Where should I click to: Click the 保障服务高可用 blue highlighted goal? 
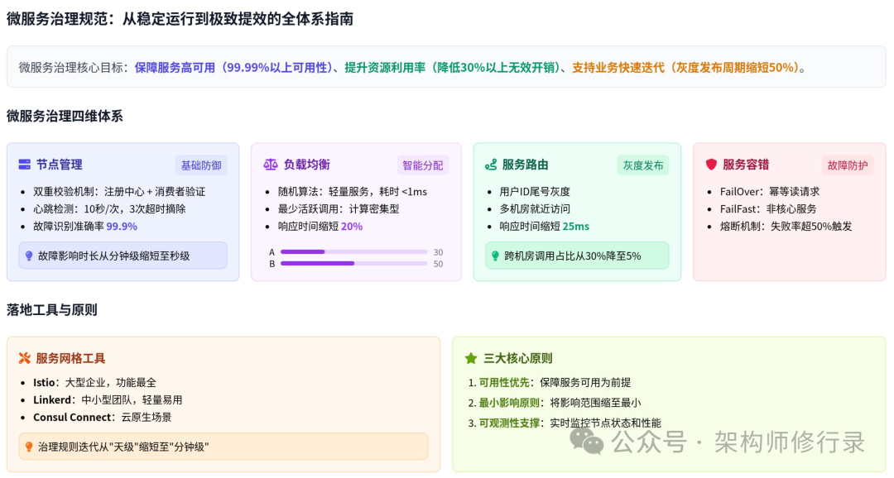233,67
